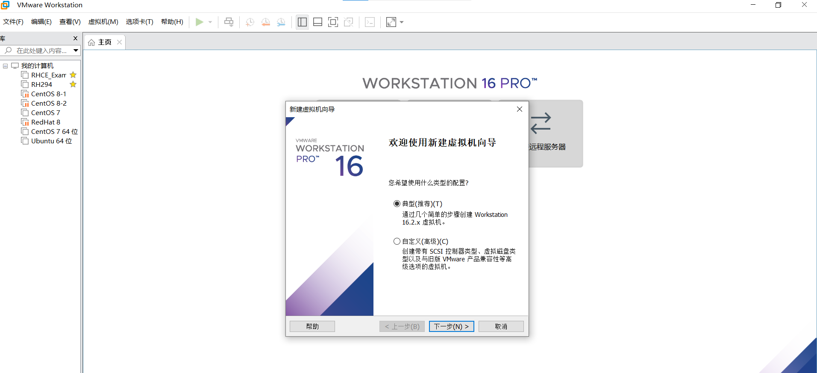Select 我的计算机 in the library tree
This screenshot has height=373, width=817.
tap(37, 66)
